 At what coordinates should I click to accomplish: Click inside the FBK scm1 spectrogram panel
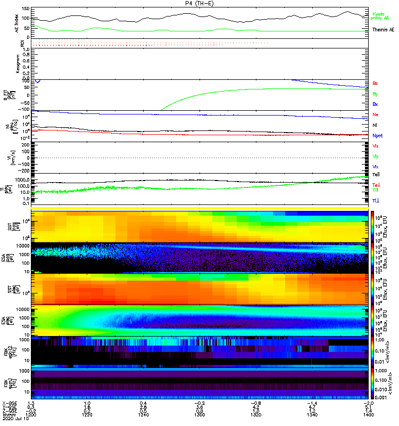[x=200, y=383]
